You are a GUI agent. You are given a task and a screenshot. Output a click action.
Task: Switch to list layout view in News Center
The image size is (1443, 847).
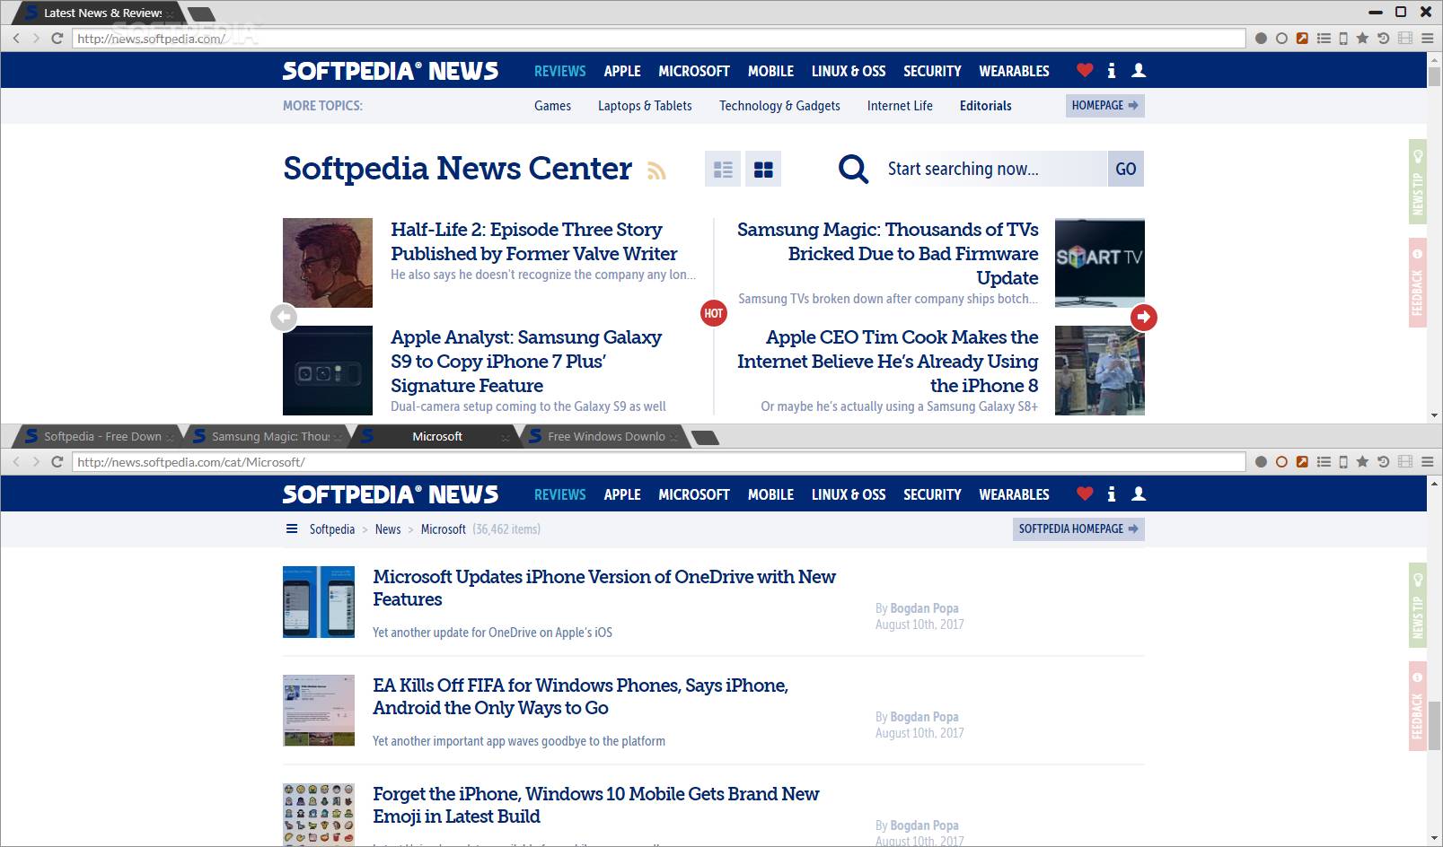click(x=723, y=169)
